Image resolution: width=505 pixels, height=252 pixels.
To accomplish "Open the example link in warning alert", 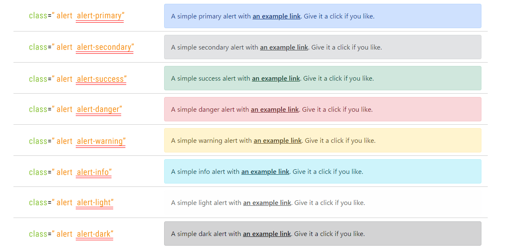I will tap(278, 141).
